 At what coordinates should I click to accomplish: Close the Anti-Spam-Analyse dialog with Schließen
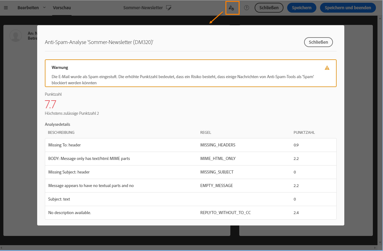[x=318, y=42]
